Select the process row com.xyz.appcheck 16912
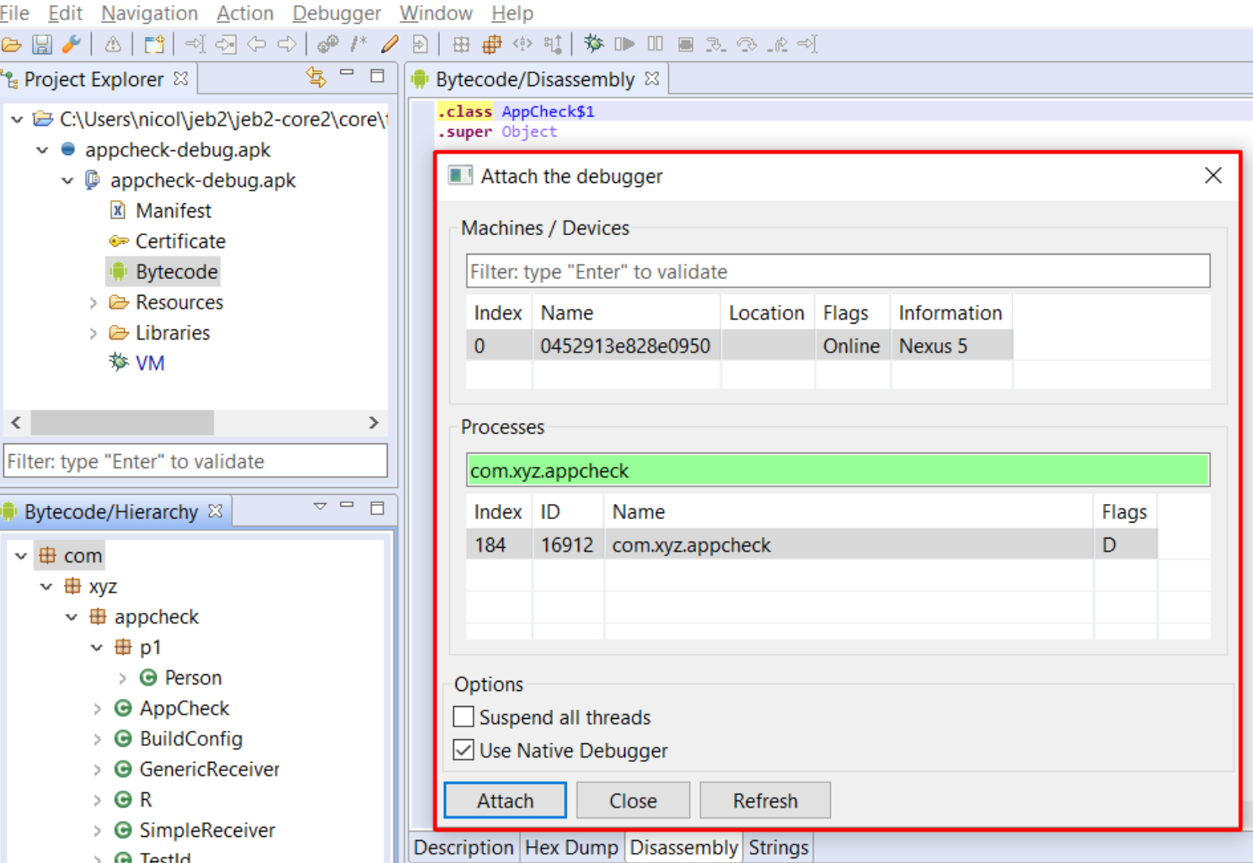The width and height of the screenshot is (1253, 863). click(811, 544)
